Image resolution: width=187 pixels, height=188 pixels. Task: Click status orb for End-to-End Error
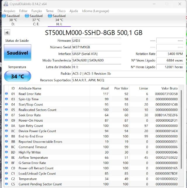tap(6, 136)
